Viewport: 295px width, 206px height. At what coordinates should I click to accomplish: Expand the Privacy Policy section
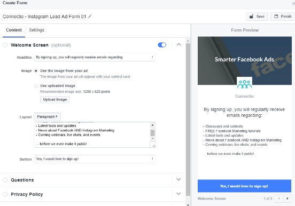pos(178,194)
